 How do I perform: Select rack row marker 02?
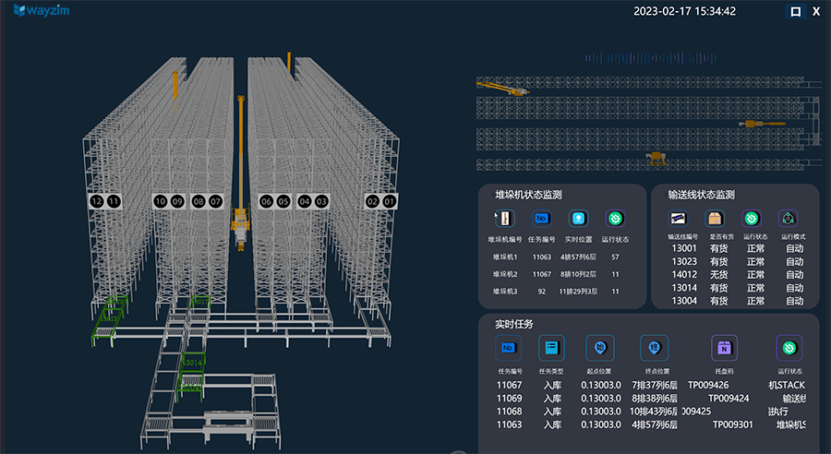point(373,201)
